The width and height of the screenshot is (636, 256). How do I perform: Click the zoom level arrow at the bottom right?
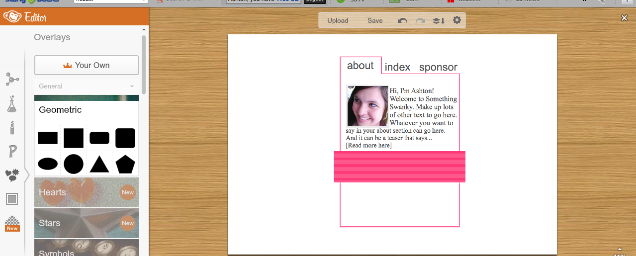pos(619,249)
